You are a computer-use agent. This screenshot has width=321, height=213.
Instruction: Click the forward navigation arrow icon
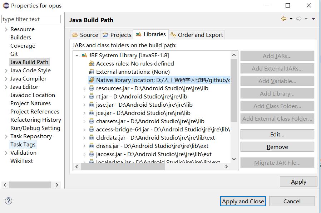(x=299, y=19)
